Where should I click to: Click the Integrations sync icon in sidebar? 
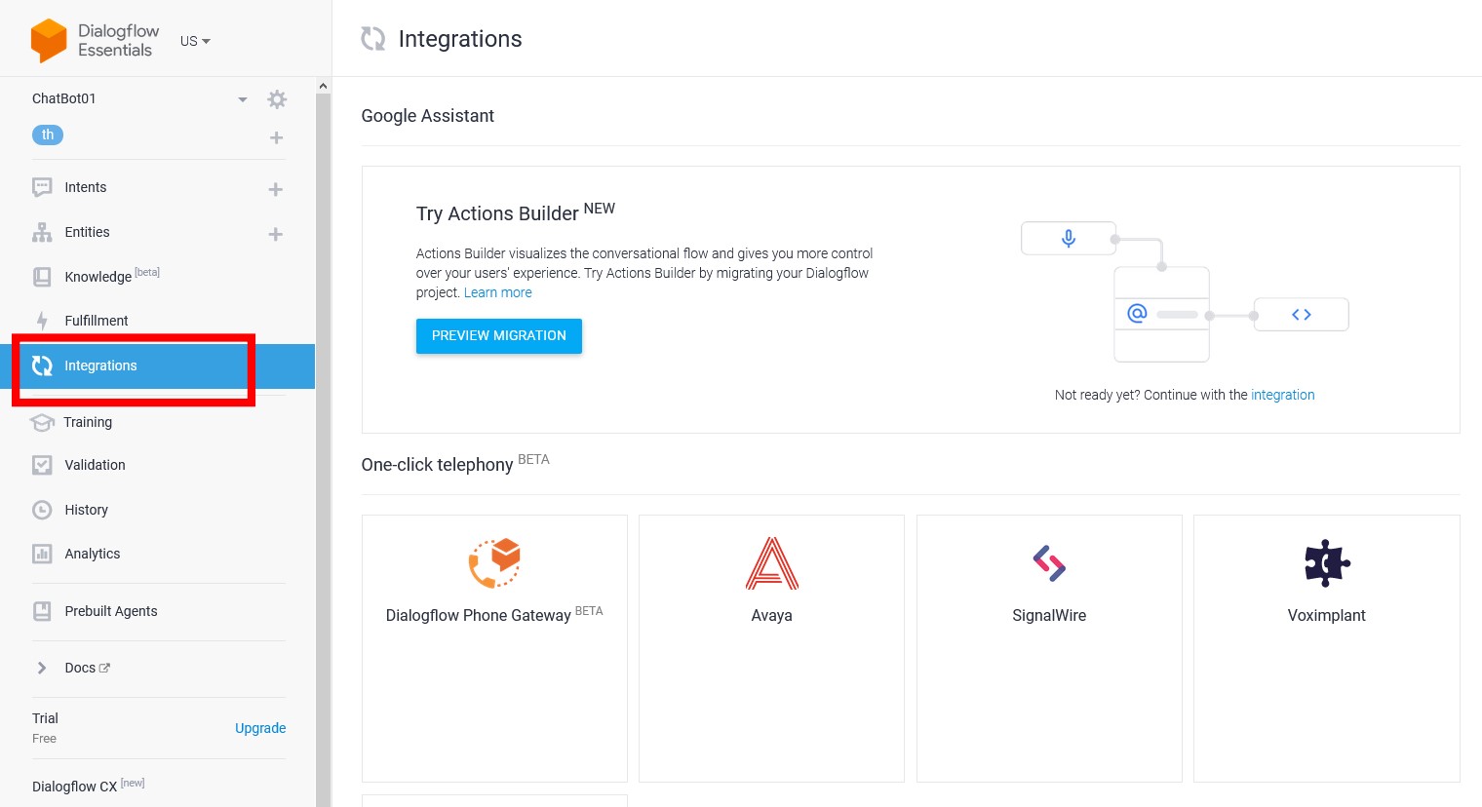(x=42, y=365)
